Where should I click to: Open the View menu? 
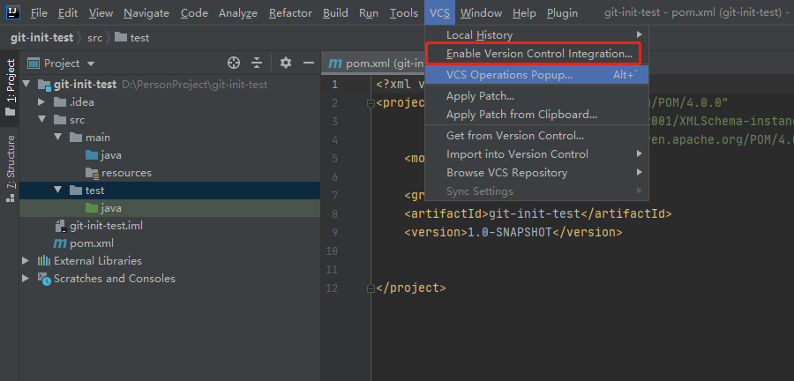point(101,13)
